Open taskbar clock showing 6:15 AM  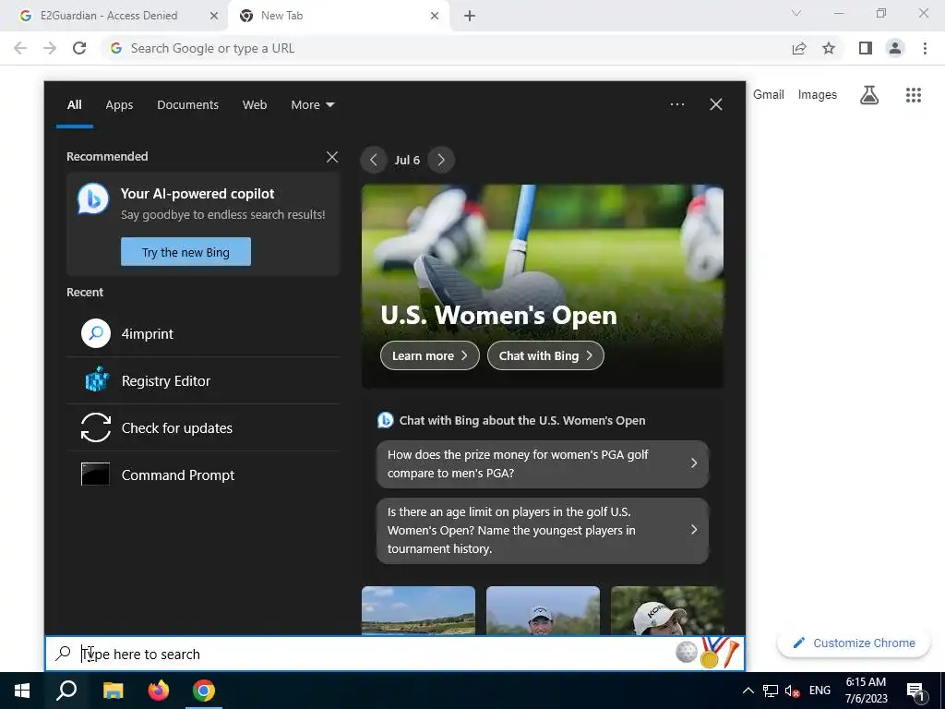coord(866,691)
